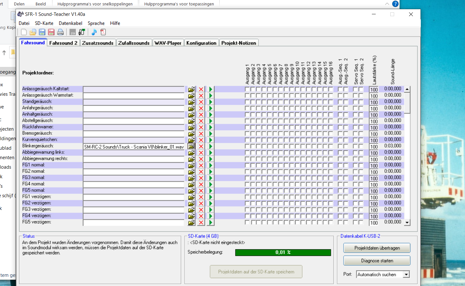Play the FG1 normal sound
Image resolution: width=465 pixels, height=286 pixels.
tap(210, 166)
